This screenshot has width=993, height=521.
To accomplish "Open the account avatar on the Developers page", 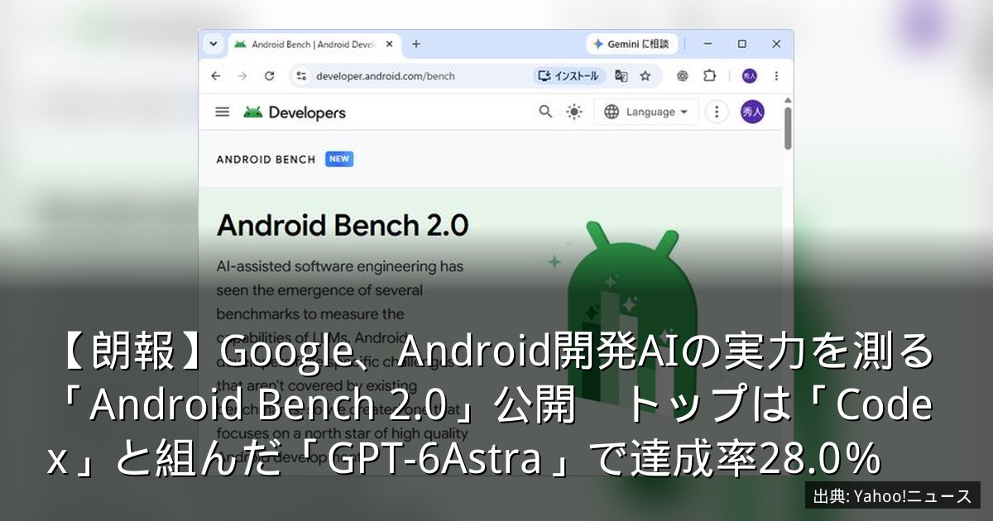I will pyautogui.click(x=752, y=112).
